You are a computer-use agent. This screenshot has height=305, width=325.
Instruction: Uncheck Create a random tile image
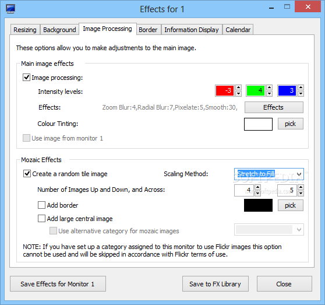27,173
